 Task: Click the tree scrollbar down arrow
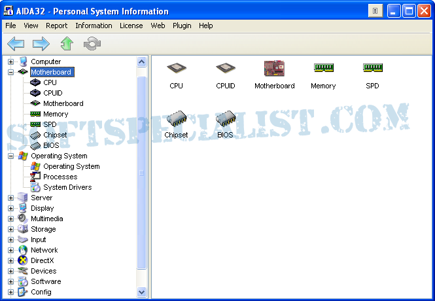tap(141, 292)
